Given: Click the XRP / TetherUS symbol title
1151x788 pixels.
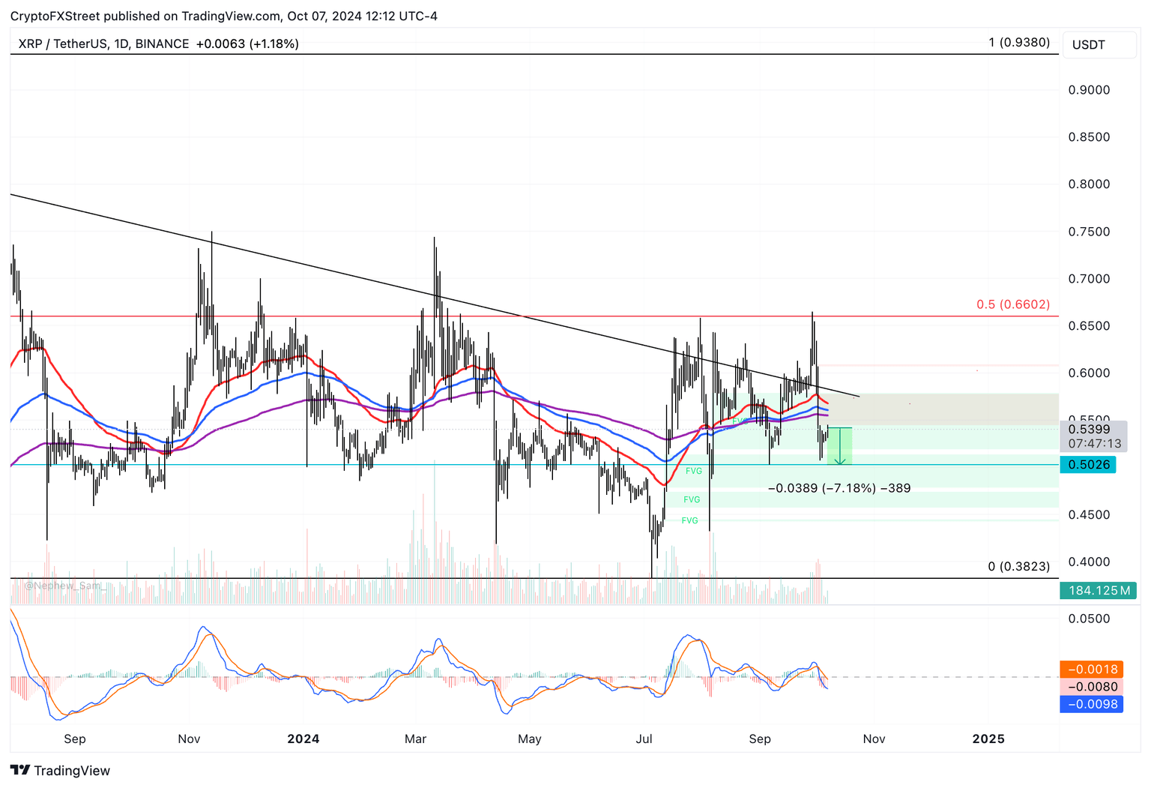Looking at the screenshot, I should pyautogui.click(x=64, y=43).
